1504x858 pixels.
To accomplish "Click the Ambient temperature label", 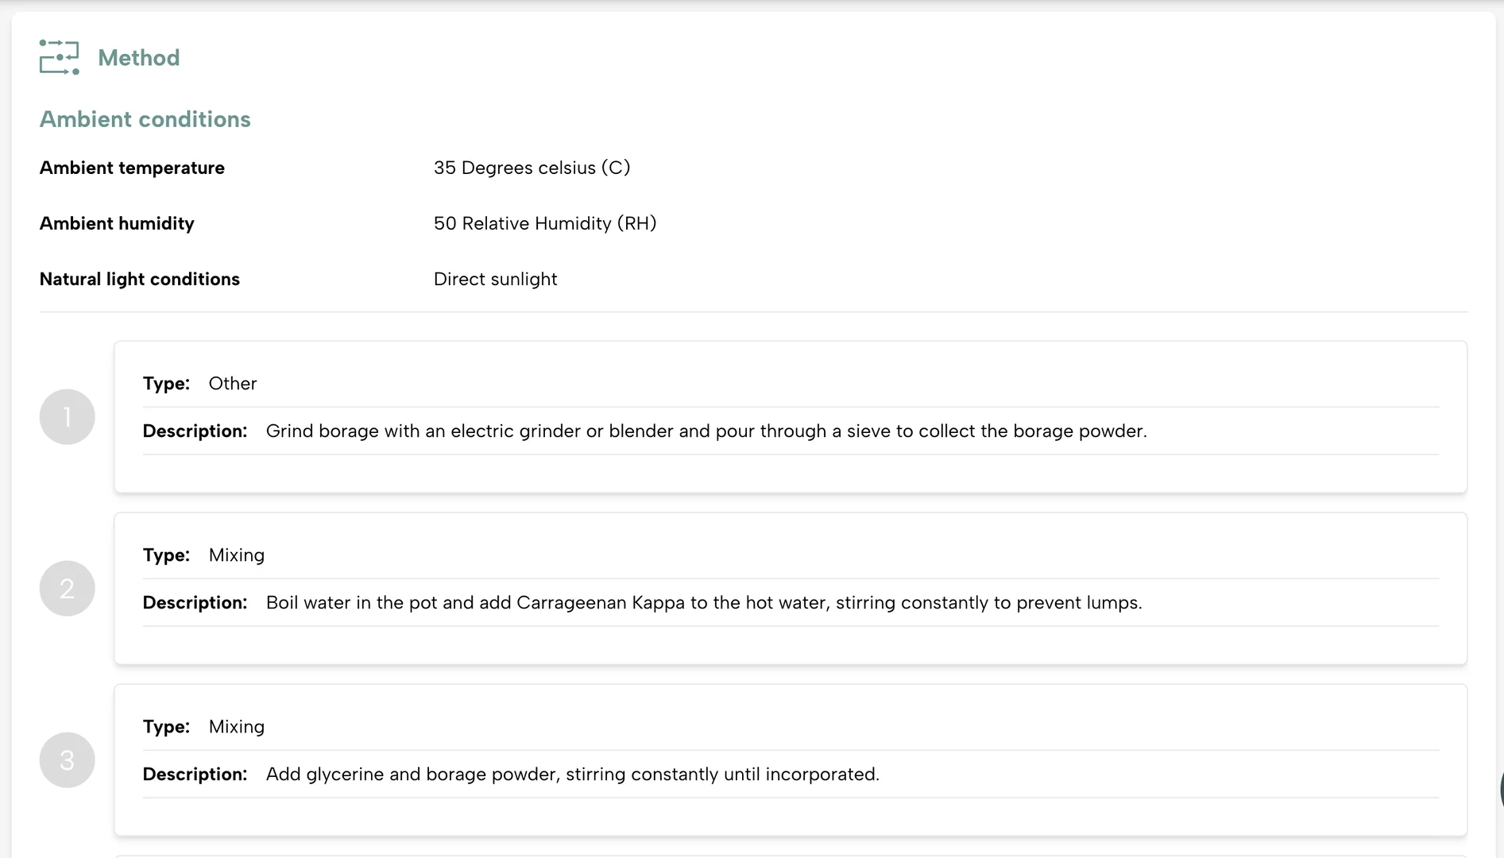I will pos(132,168).
